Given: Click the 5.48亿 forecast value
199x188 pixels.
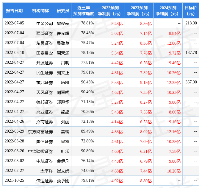Looking at the screenshot, I should (117, 24).
